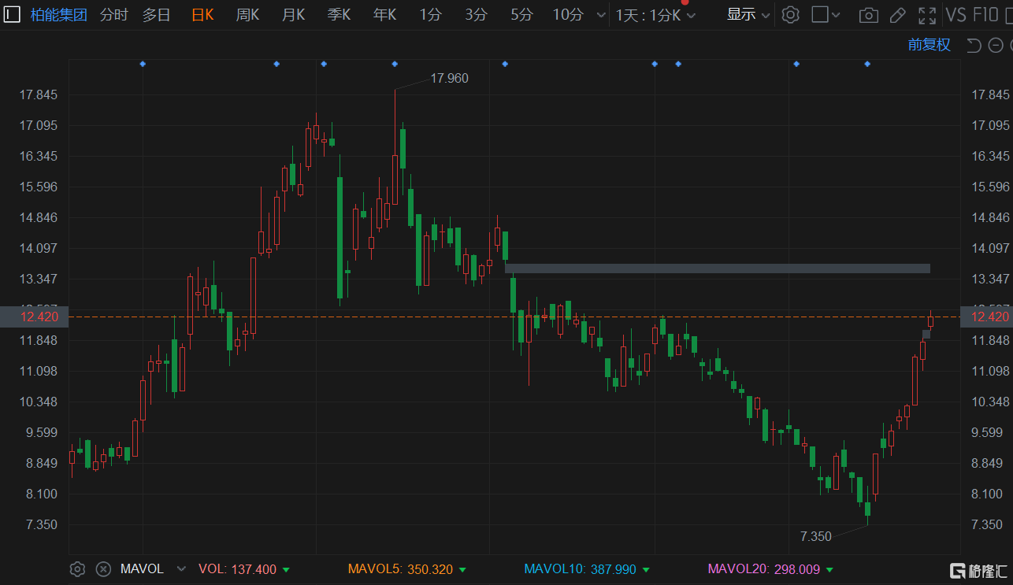Image resolution: width=1013 pixels, height=585 pixels.
Task: Click the 7.350 low price label
Action: click(815, 537)
